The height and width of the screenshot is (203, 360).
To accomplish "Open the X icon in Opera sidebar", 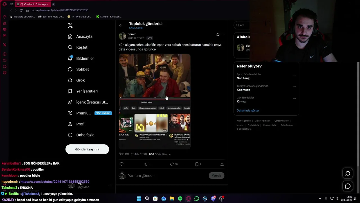I will (x=4, y=45).
